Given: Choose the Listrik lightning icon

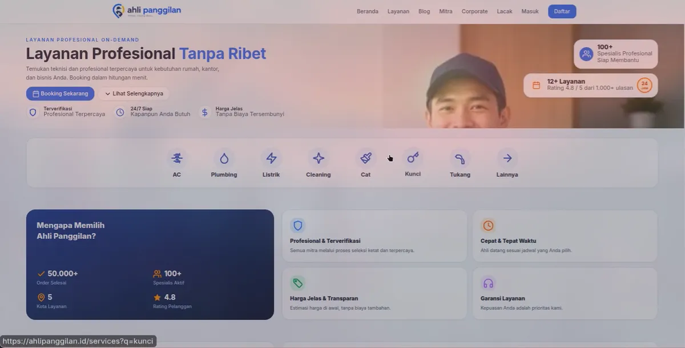Looking at the screenshot, I should tap(271, 158).
